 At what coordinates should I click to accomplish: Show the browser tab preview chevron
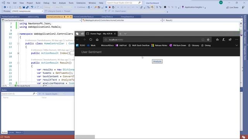[125, 34]
